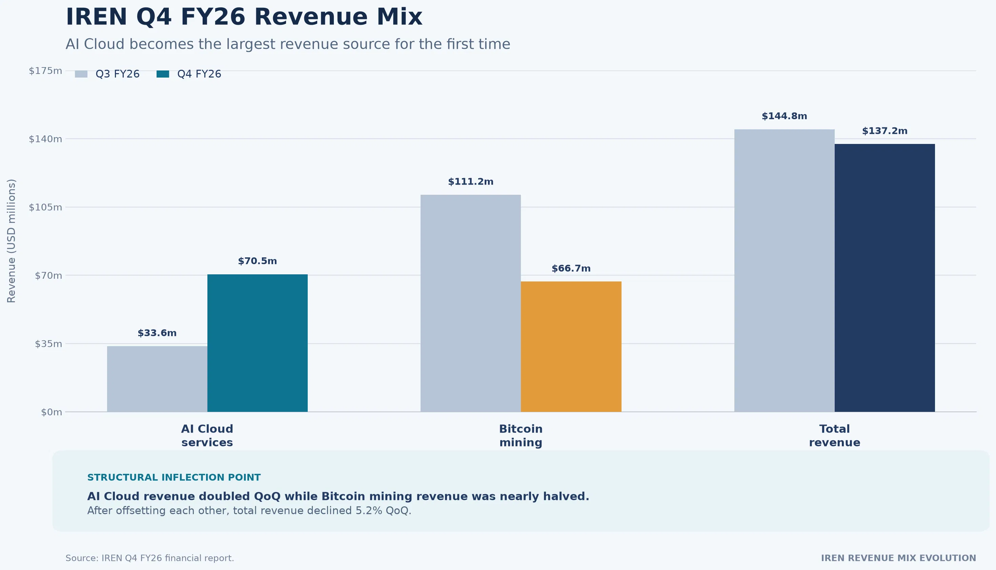The image size is (996, 570).
Task: Click the "$35m" y-axis tick label
Action: click(48, 344)
